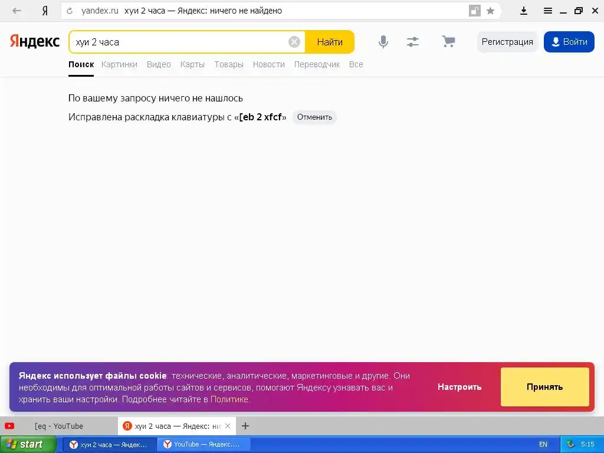Switch to the Видео tab
The width and height of the screenshot is (604, 453).
coord(159,64)
